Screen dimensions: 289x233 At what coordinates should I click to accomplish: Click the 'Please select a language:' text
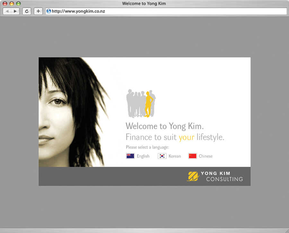[x=147, y=147]
